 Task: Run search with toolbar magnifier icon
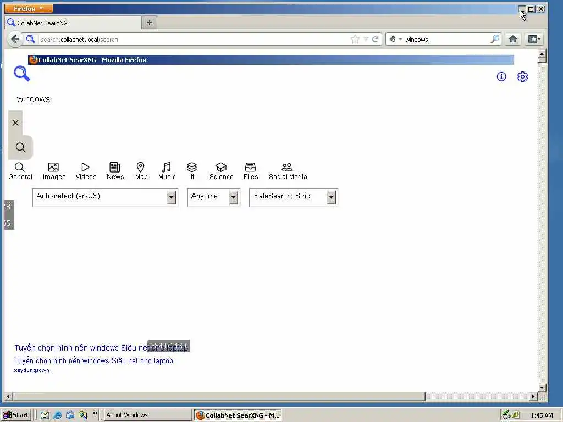[x=495, y=39]
